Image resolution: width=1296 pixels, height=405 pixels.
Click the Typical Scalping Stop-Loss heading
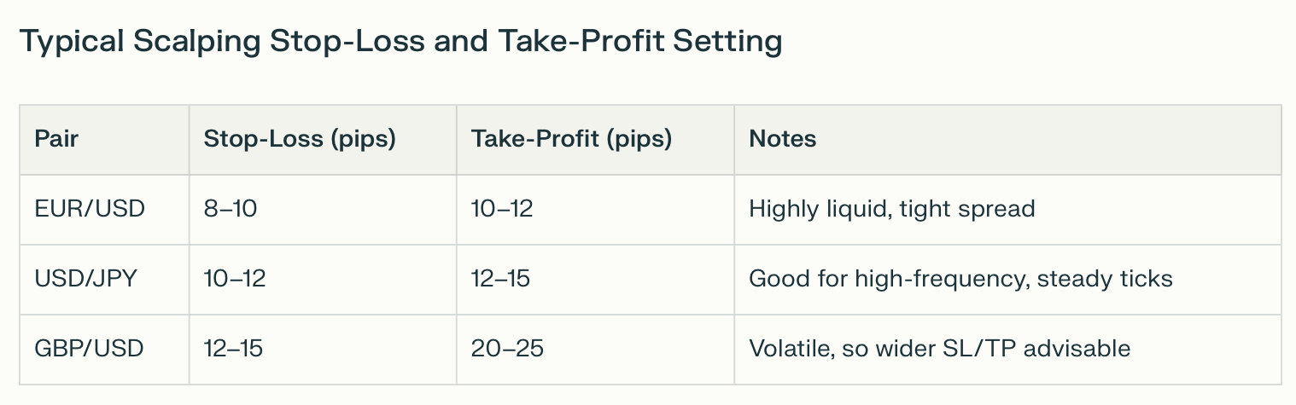click(x=400, y=42)
